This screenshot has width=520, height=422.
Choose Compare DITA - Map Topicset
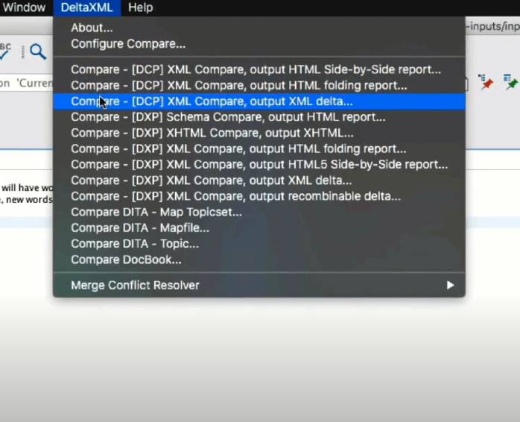[156, 212]
